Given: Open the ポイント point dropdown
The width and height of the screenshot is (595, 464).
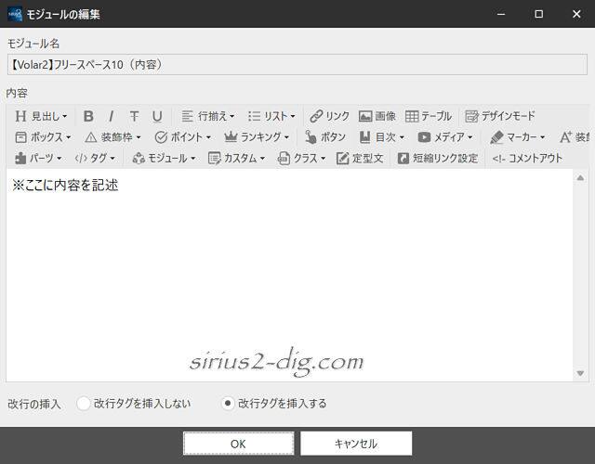Looking at the screenshot, I should pos(182,137).
